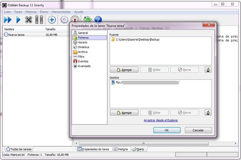Click the red target toolbar icon

pos(75,19)
